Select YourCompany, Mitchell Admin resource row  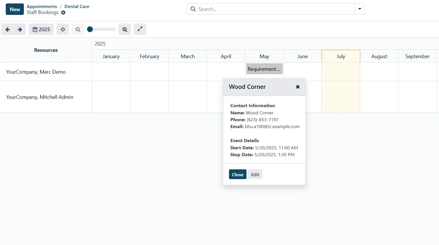40,97
